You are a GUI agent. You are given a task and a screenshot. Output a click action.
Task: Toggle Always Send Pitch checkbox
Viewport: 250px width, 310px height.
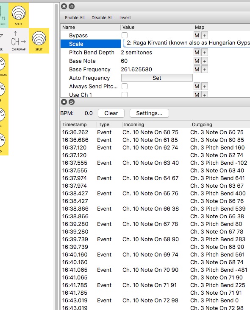pyautogui.click(x=125, y=86)
